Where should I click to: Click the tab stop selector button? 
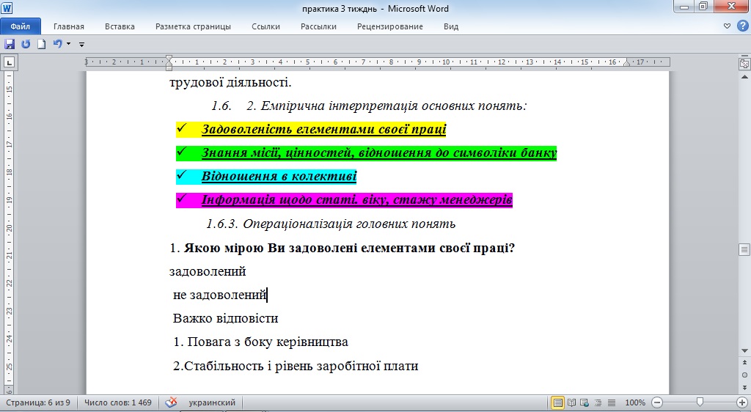[9, 63]
